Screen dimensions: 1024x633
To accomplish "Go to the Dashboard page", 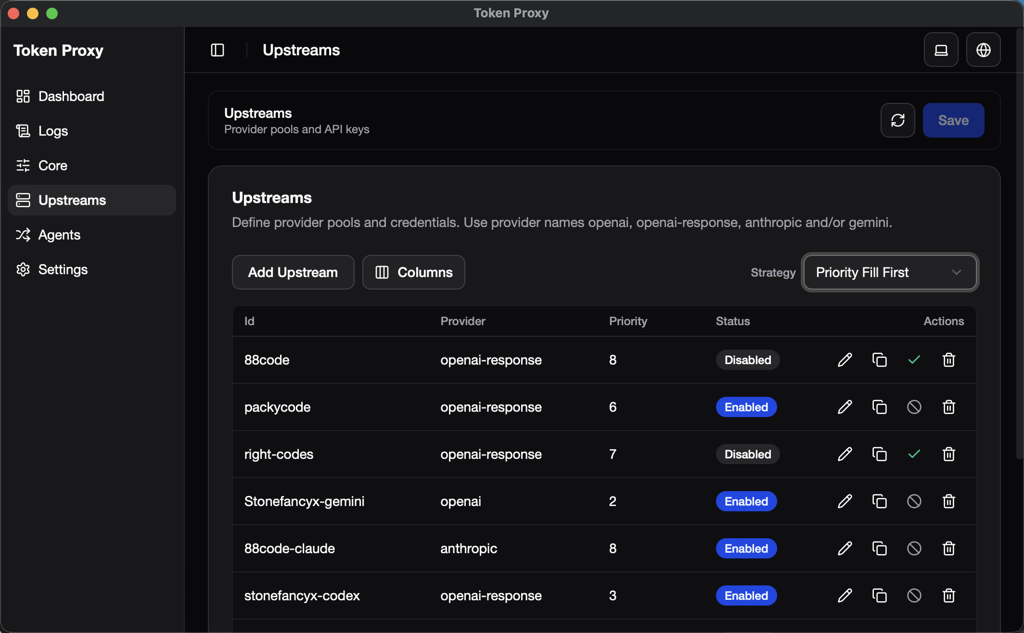I will click(71, 96).
